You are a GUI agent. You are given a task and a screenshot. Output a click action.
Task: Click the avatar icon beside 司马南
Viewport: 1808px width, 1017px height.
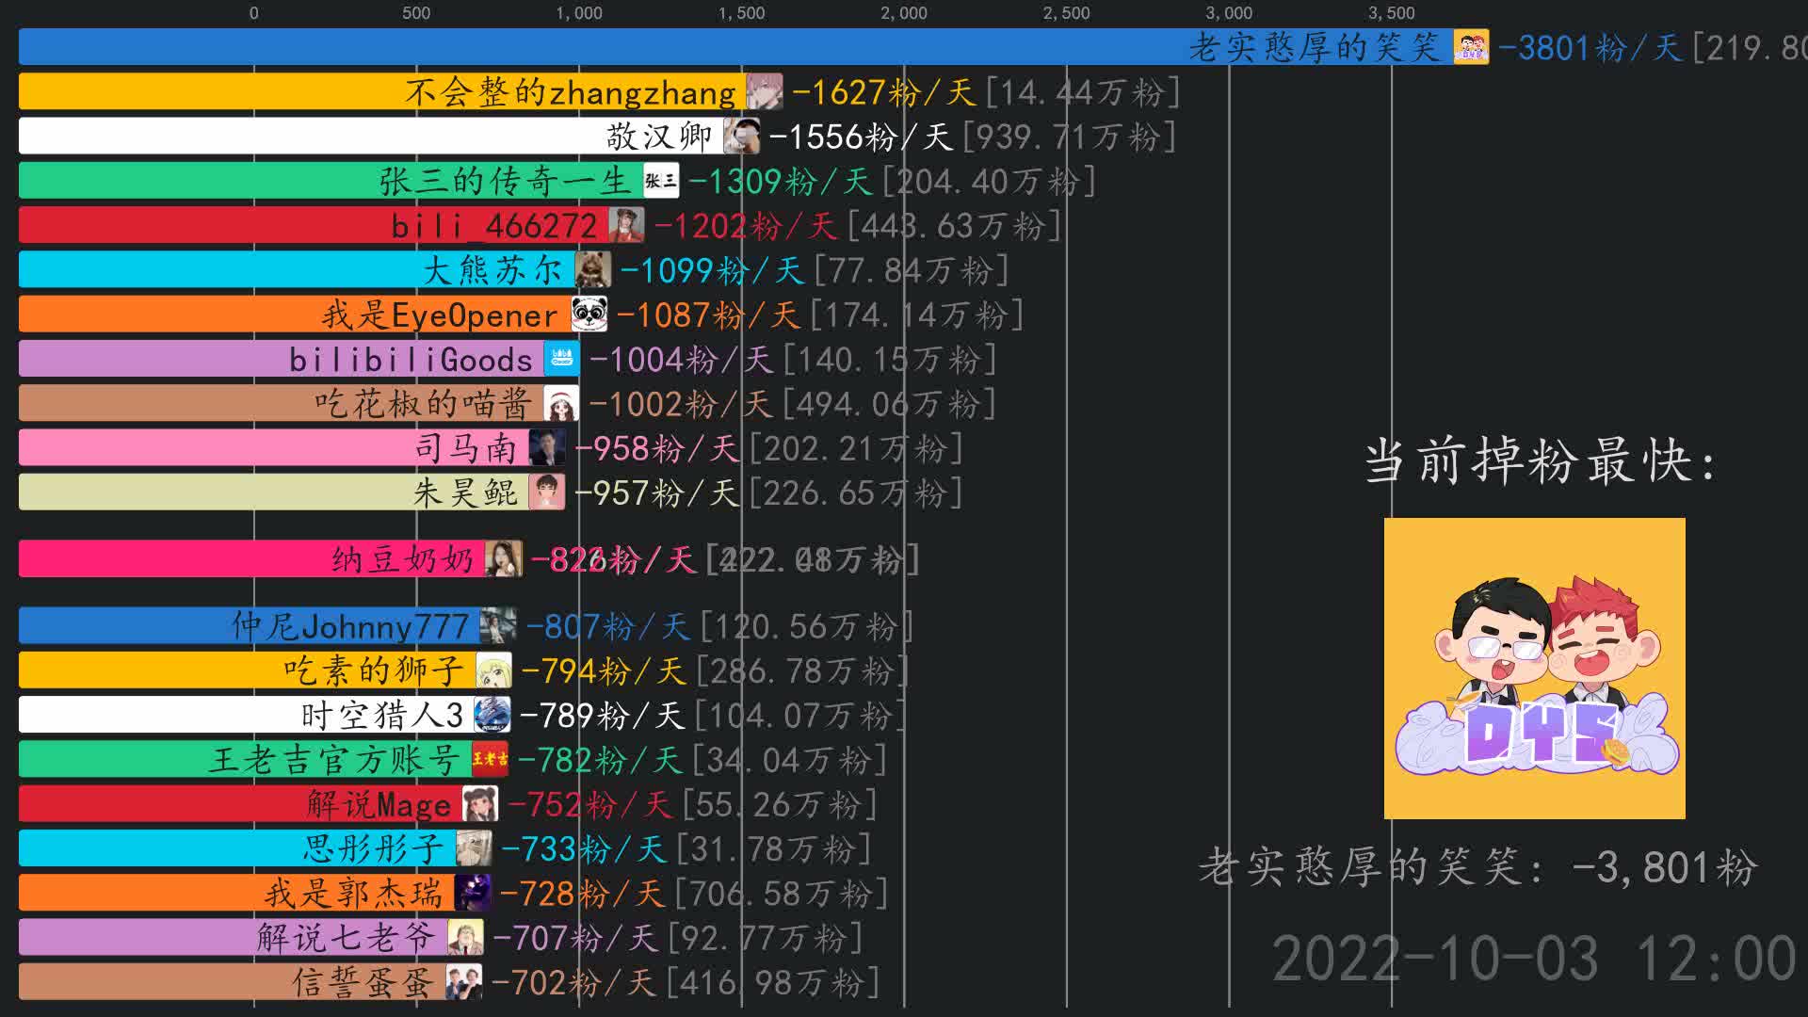547,447
